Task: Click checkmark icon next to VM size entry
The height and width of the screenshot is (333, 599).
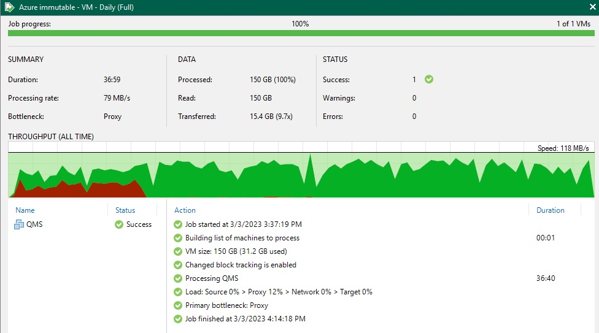Action: [177, 251]
